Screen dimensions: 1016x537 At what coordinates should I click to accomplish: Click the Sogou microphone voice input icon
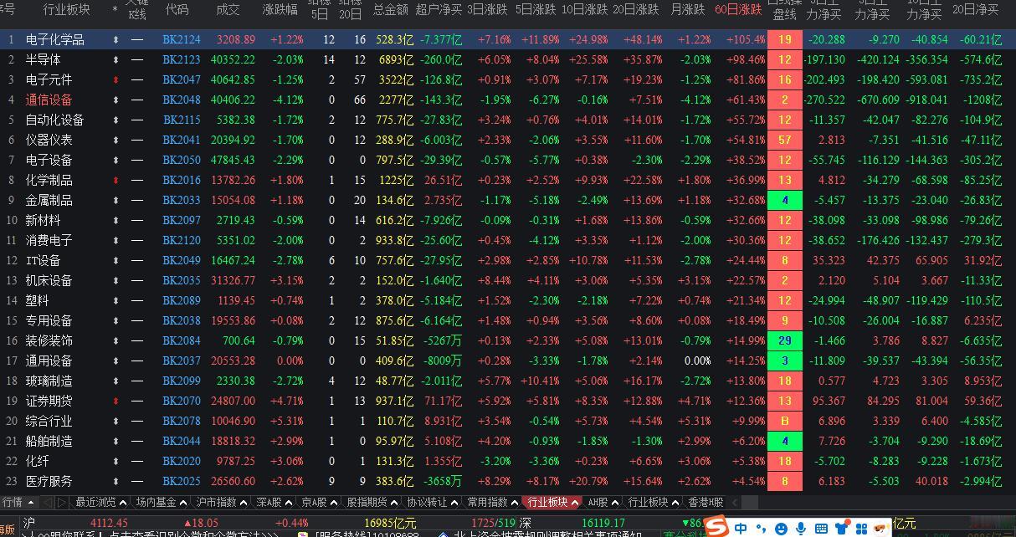pyautogui.click(x=801, y=528)
